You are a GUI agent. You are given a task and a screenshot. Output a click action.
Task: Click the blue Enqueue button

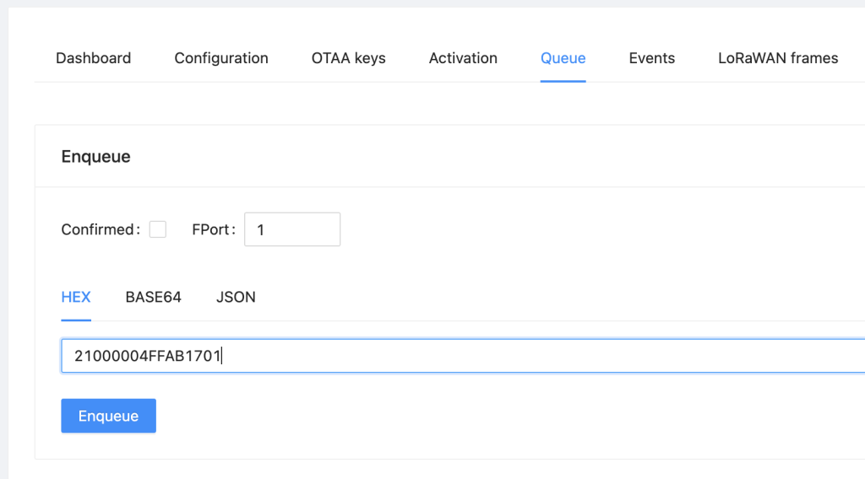109,416
